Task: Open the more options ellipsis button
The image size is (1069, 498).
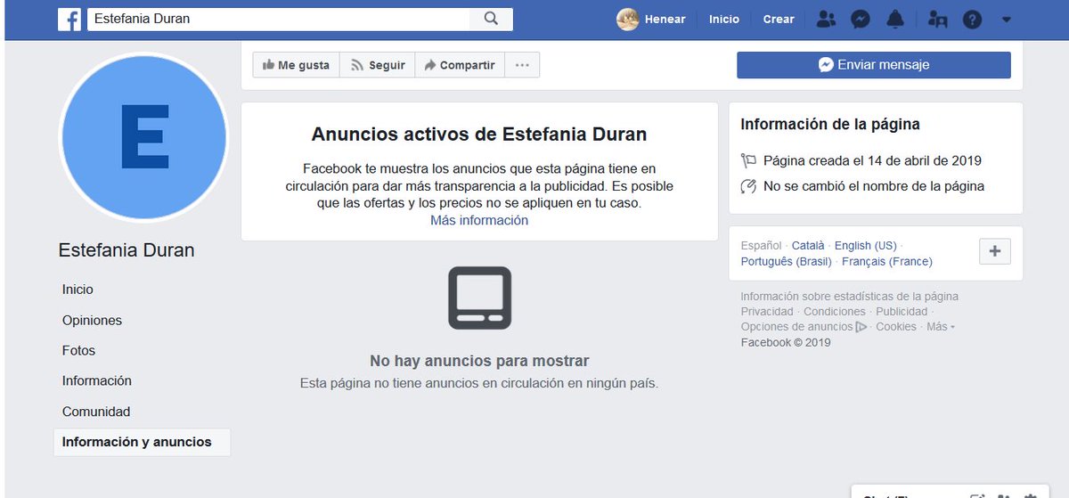Action: click(522, 65)
